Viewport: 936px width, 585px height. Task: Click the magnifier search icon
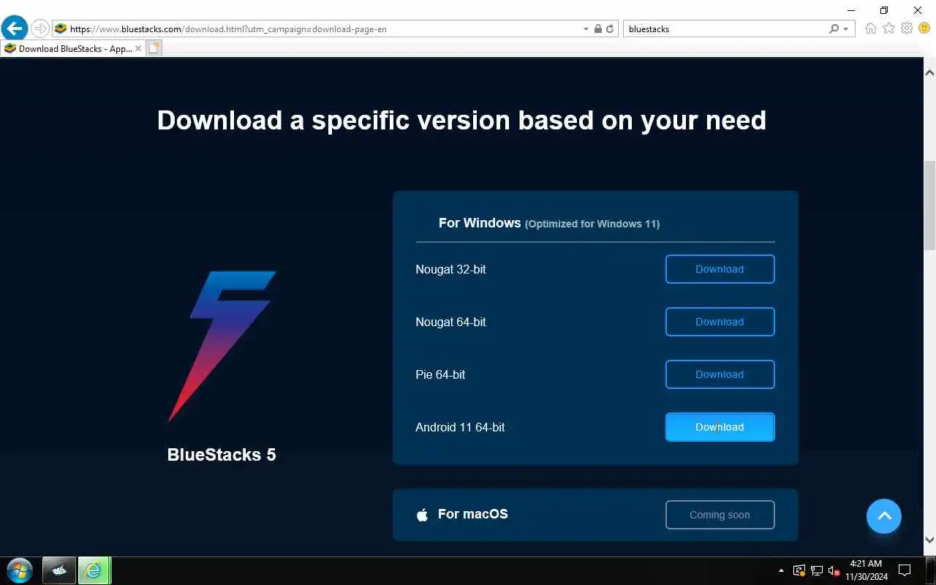[834, 29]
